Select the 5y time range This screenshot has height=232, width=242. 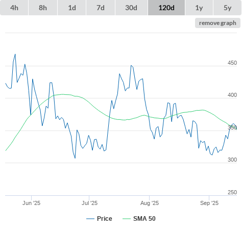[x=228, y=8]
